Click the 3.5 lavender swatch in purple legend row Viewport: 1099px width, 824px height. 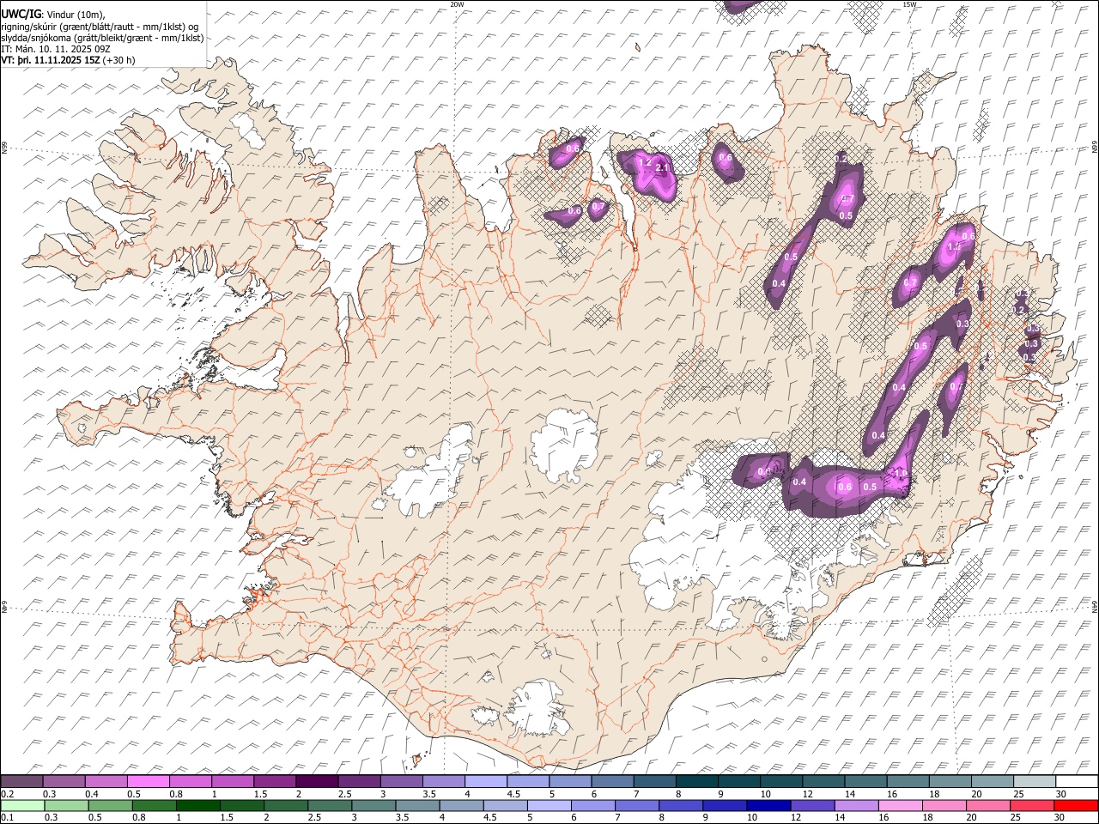click(443, 781)
